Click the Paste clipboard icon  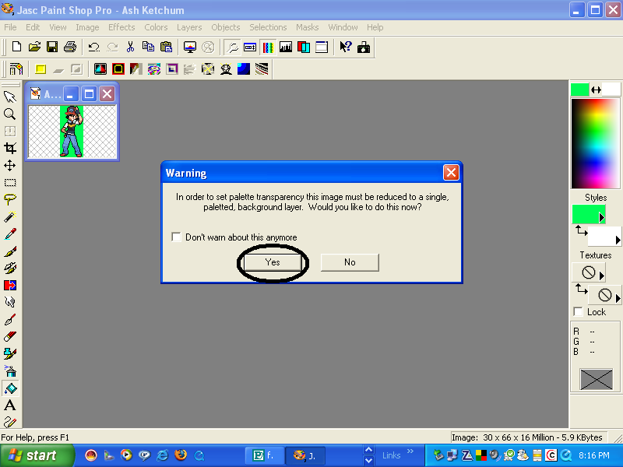coord(166,47)
